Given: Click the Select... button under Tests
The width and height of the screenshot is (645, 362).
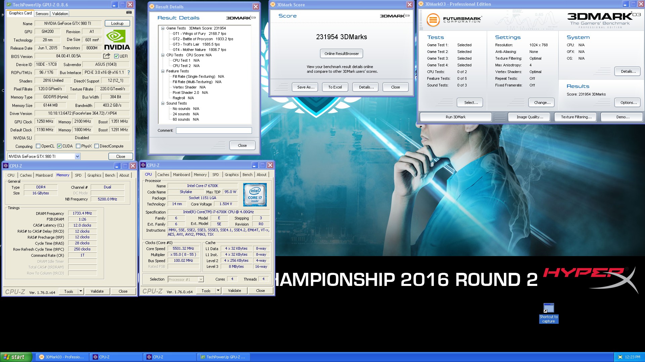Looking at the screenshot, I should (470, 103).
